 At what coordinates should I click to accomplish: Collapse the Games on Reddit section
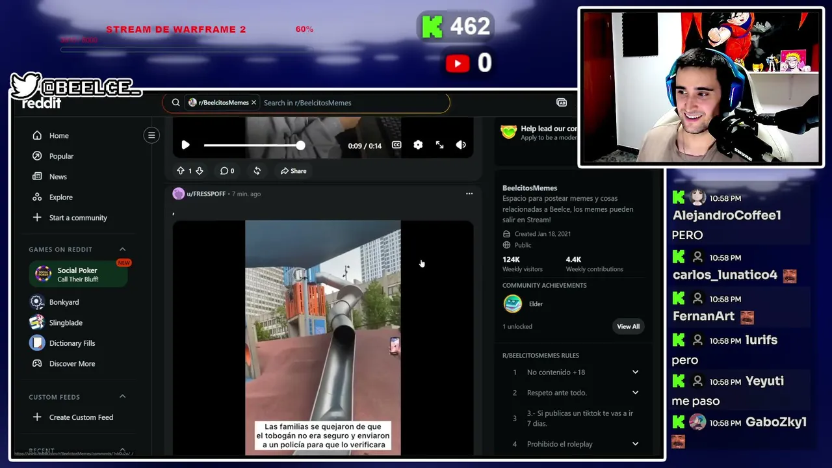coord(122,249)
